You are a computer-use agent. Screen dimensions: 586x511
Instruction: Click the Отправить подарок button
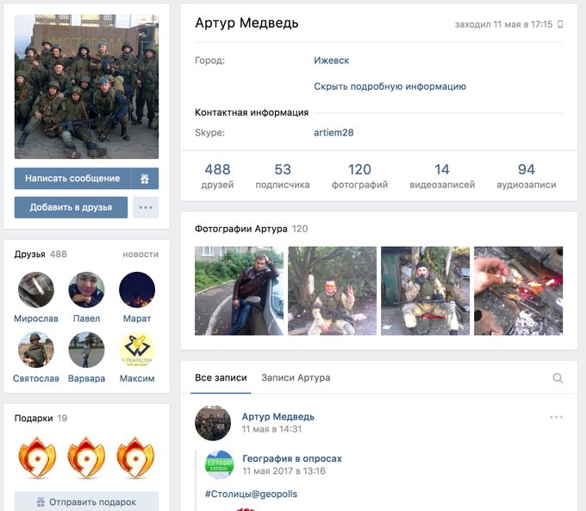click(87, 502)
